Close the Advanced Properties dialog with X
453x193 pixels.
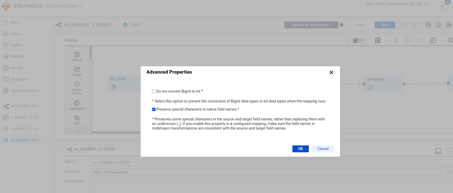click(x=331, y=72)
